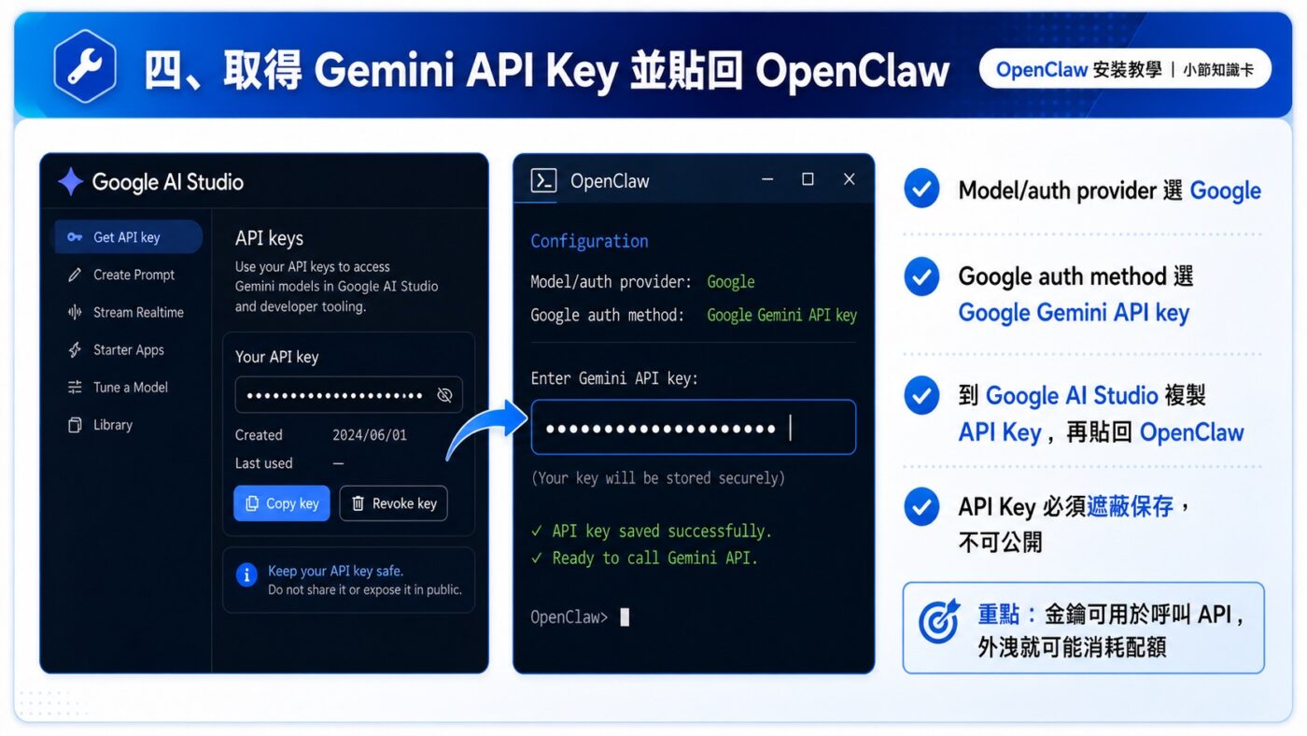Click the Google AI Studio sparkle logo
1307x736 pixels.
click(x=70, y=181)
